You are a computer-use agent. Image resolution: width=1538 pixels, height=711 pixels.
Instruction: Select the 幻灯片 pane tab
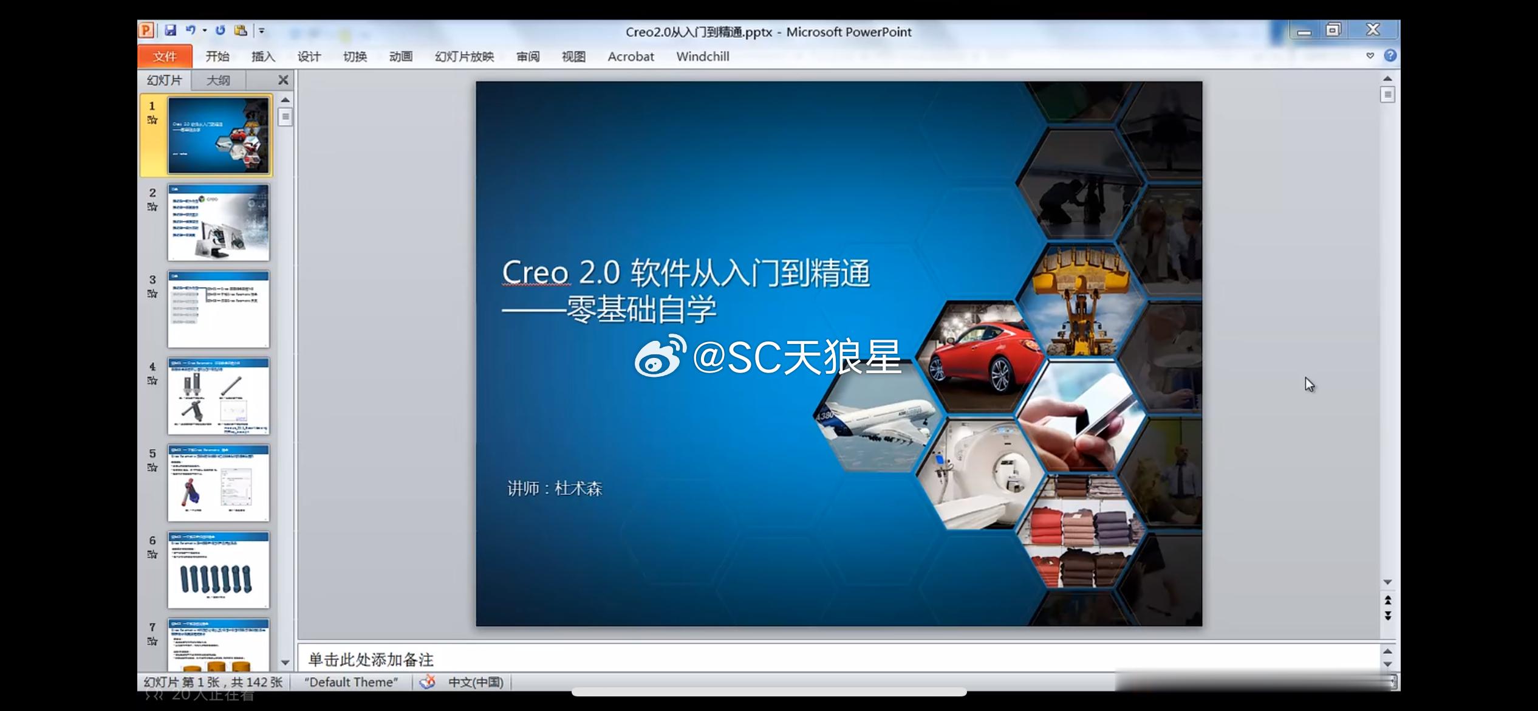click(165, 80)
